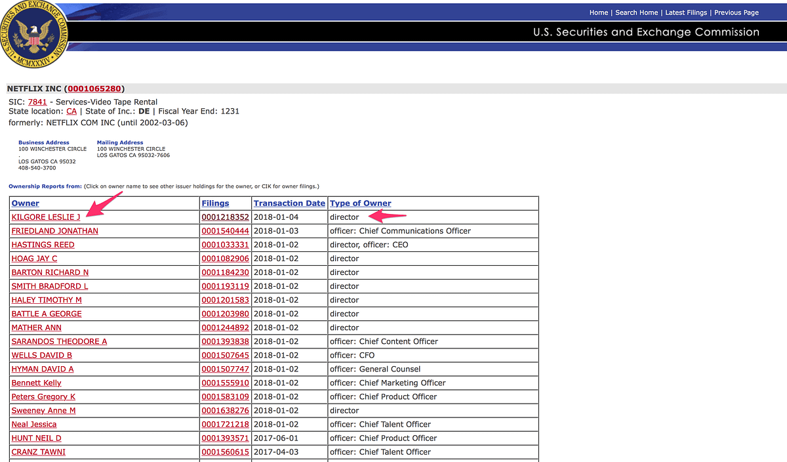Open owner WELLS DAVID B
This screenshot has height=462, width=787.
click(41, 355)
